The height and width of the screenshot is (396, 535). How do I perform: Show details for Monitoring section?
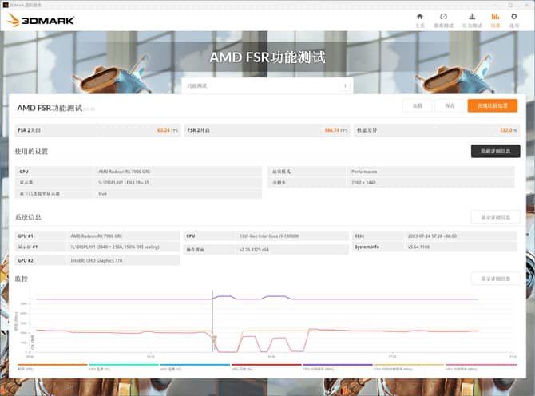click(x=495, y=279)
